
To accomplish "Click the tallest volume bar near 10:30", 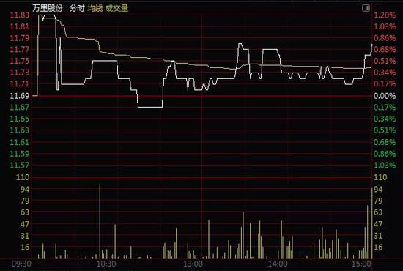I will 100,221.
